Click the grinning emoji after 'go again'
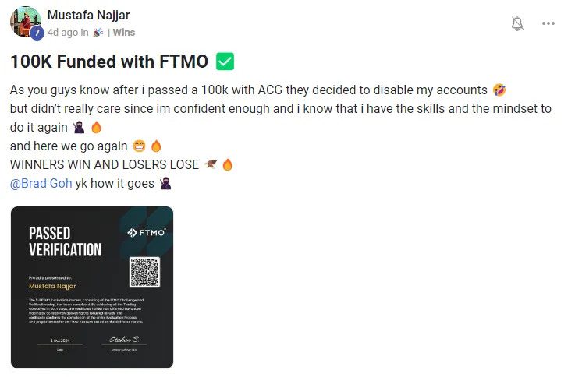 139,146
